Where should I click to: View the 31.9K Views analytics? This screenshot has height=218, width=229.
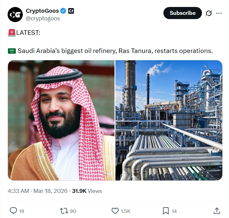coord(87,191)
